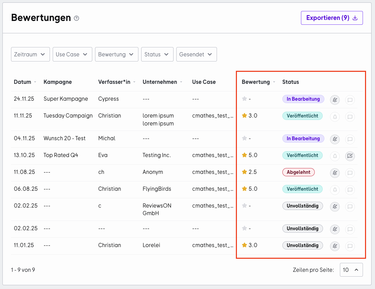Open the Zeitraum filter dropdown
The height and width of the screenshot is (289, 375).
[30, 54]
